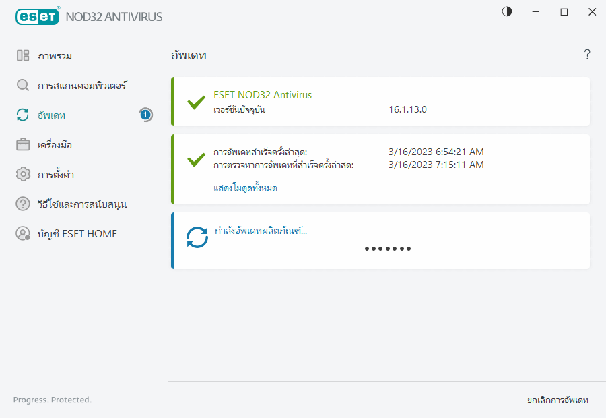Click the ESET logo in the title bar

(x=37, y=16)
